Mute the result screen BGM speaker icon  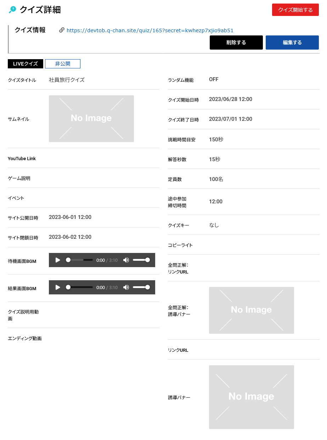[x=126, y=287]
